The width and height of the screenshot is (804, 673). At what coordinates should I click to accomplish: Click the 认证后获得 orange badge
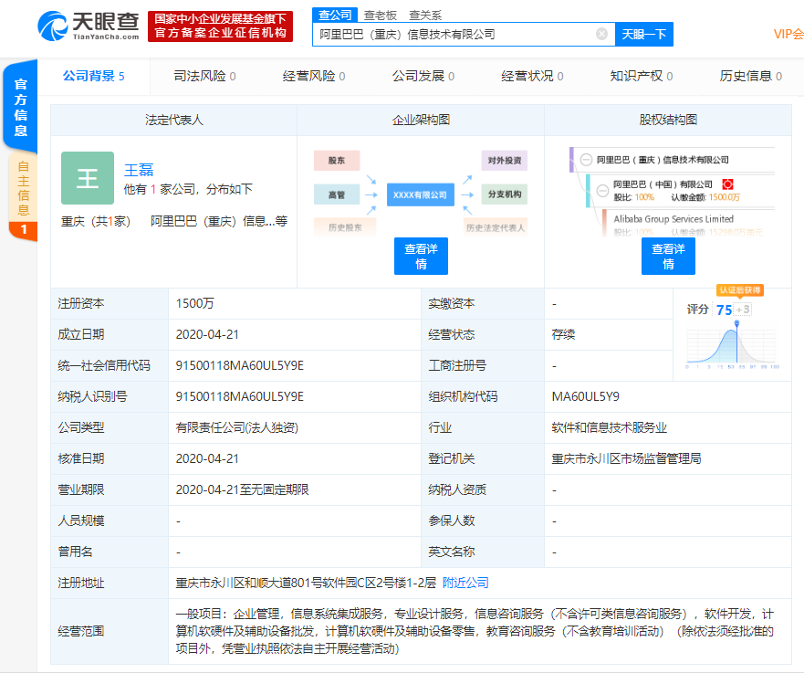tap(738, 289)
